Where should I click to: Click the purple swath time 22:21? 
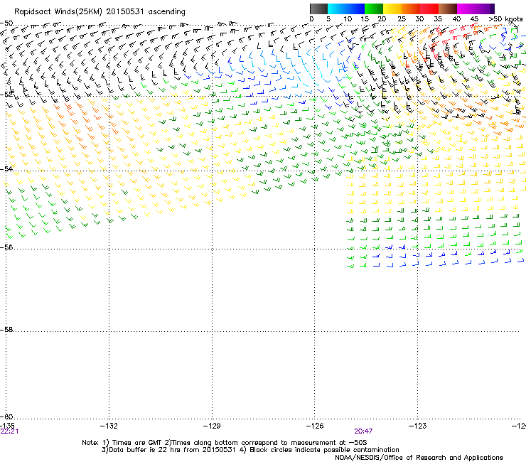pyautogui.click(x=9, y=431)
